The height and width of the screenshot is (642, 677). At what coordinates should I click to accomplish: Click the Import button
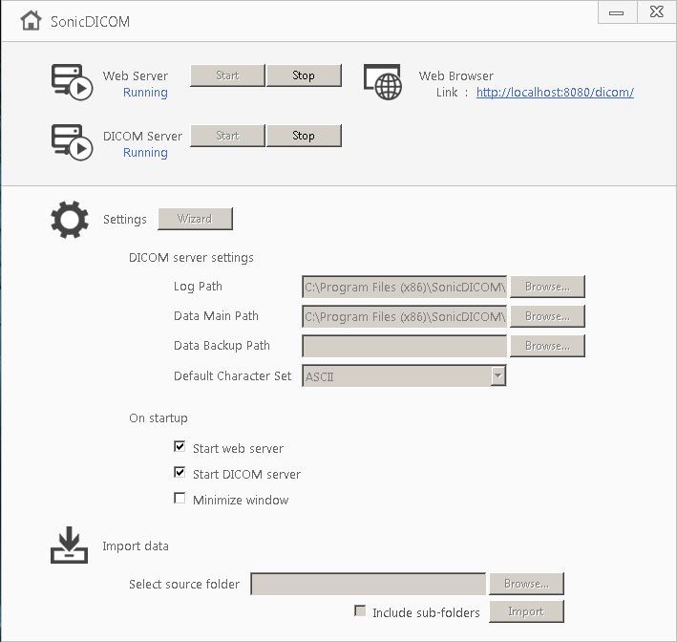click(x=526, y=611)
